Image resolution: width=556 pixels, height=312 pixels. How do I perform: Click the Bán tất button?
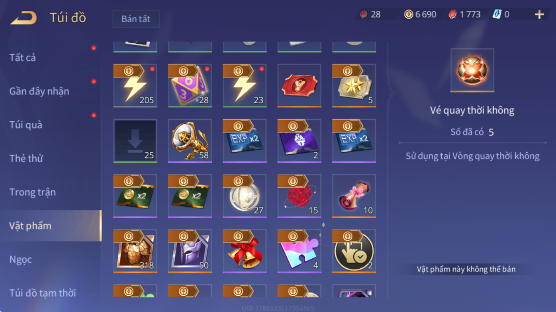(x=136, y=19)
